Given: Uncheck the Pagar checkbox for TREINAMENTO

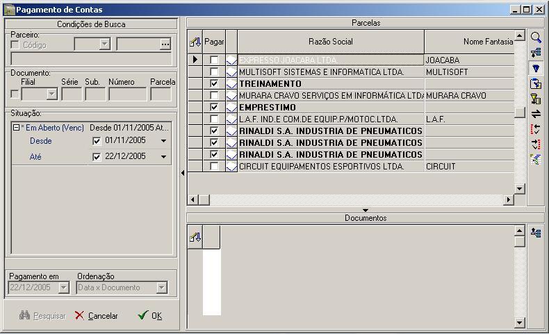Looking at the screenshot, I should (214, 83).
